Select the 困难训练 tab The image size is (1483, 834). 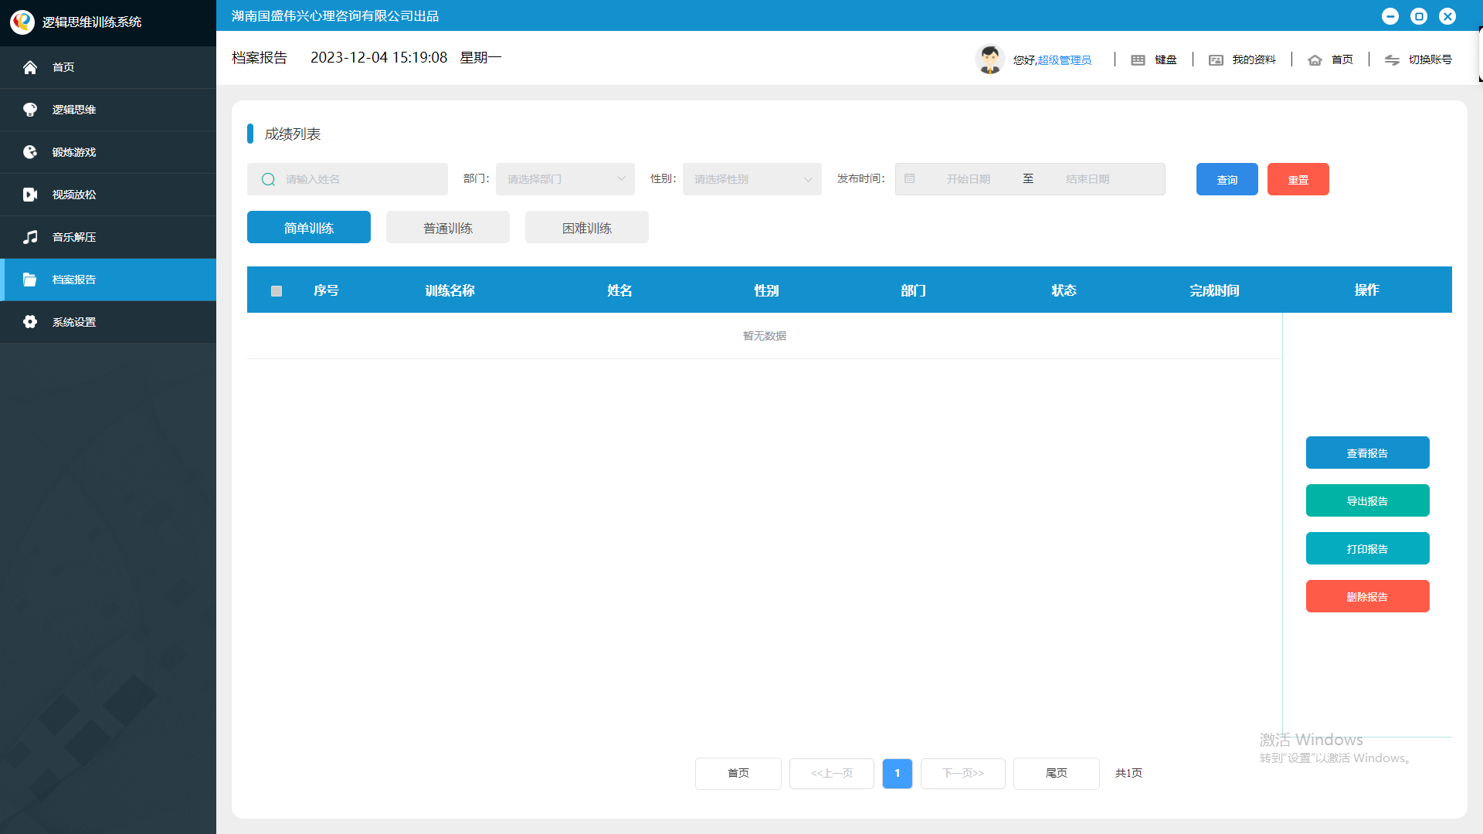[586, 227]
